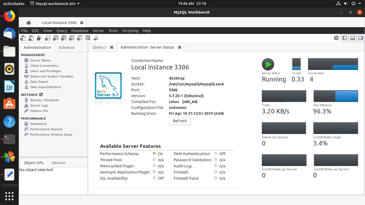Click the Traffic graph
365x205 pixels.
point(284,96)
